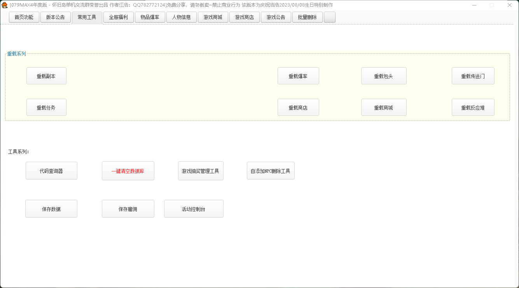The width and height of the screenshot is (519, 288).
Task: Click the 重载副本 button
Action: pos(46,76)
